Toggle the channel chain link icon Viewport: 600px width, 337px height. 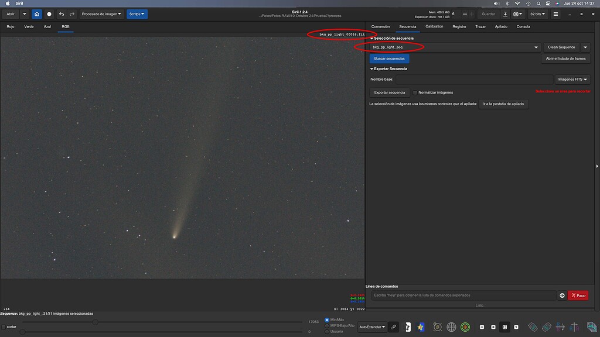(x=393, y=327)
